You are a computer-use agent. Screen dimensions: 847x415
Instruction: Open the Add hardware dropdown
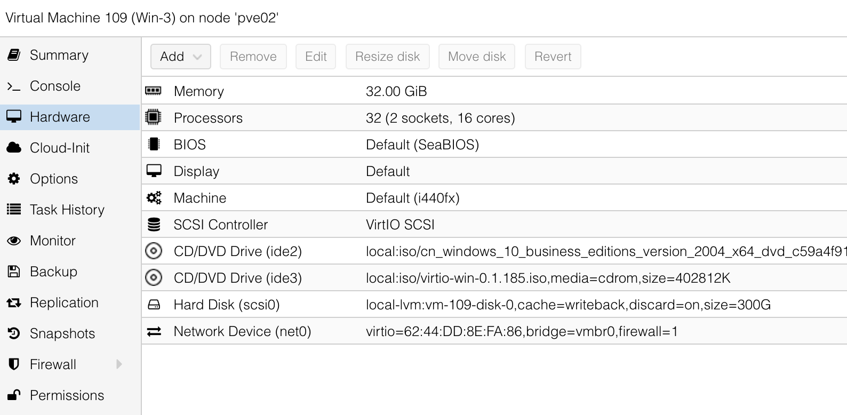click(180, 57)
